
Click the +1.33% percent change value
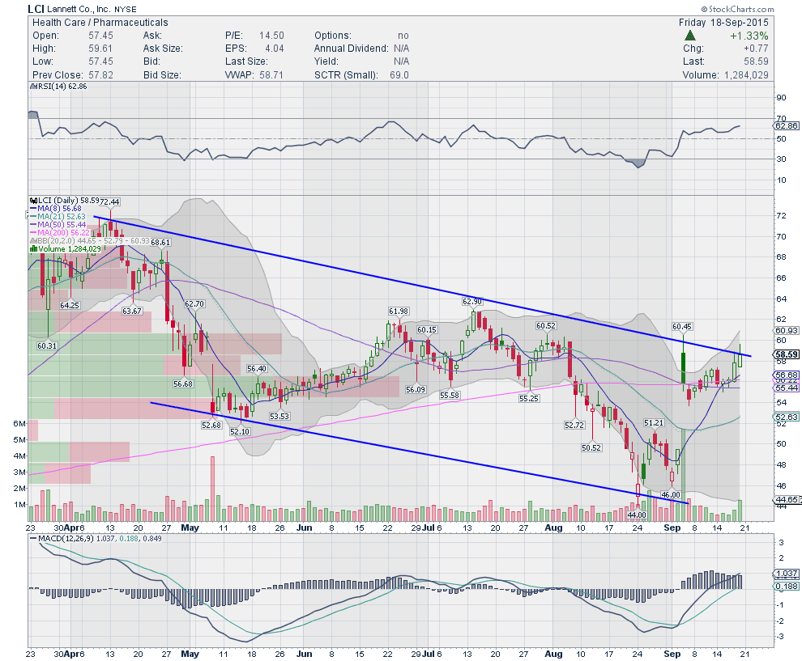point(749,36)
